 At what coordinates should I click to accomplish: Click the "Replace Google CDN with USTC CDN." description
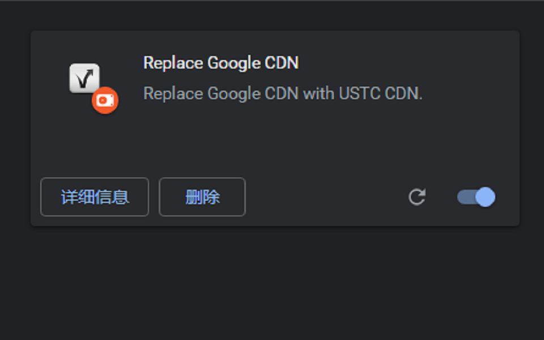pos(283,93)
